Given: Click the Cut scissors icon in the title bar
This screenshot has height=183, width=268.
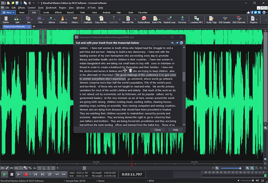Looking at the screenshot, I should [x=21, y=3].
